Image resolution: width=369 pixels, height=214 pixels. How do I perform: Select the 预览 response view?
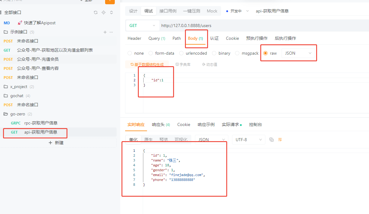tap(164, 140)
